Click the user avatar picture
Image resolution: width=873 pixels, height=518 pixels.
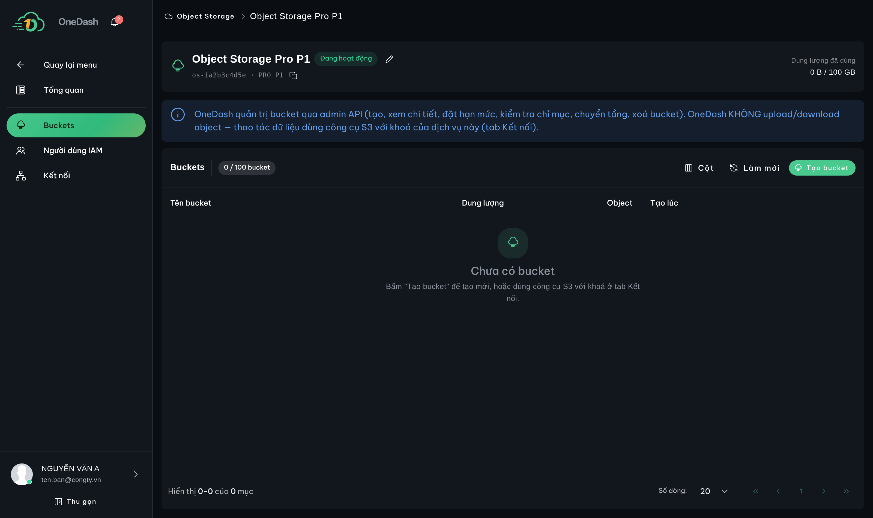click(x=22, y=474)
